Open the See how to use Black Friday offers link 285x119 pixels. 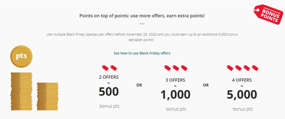pyautogui.click(x=142, y=53)
